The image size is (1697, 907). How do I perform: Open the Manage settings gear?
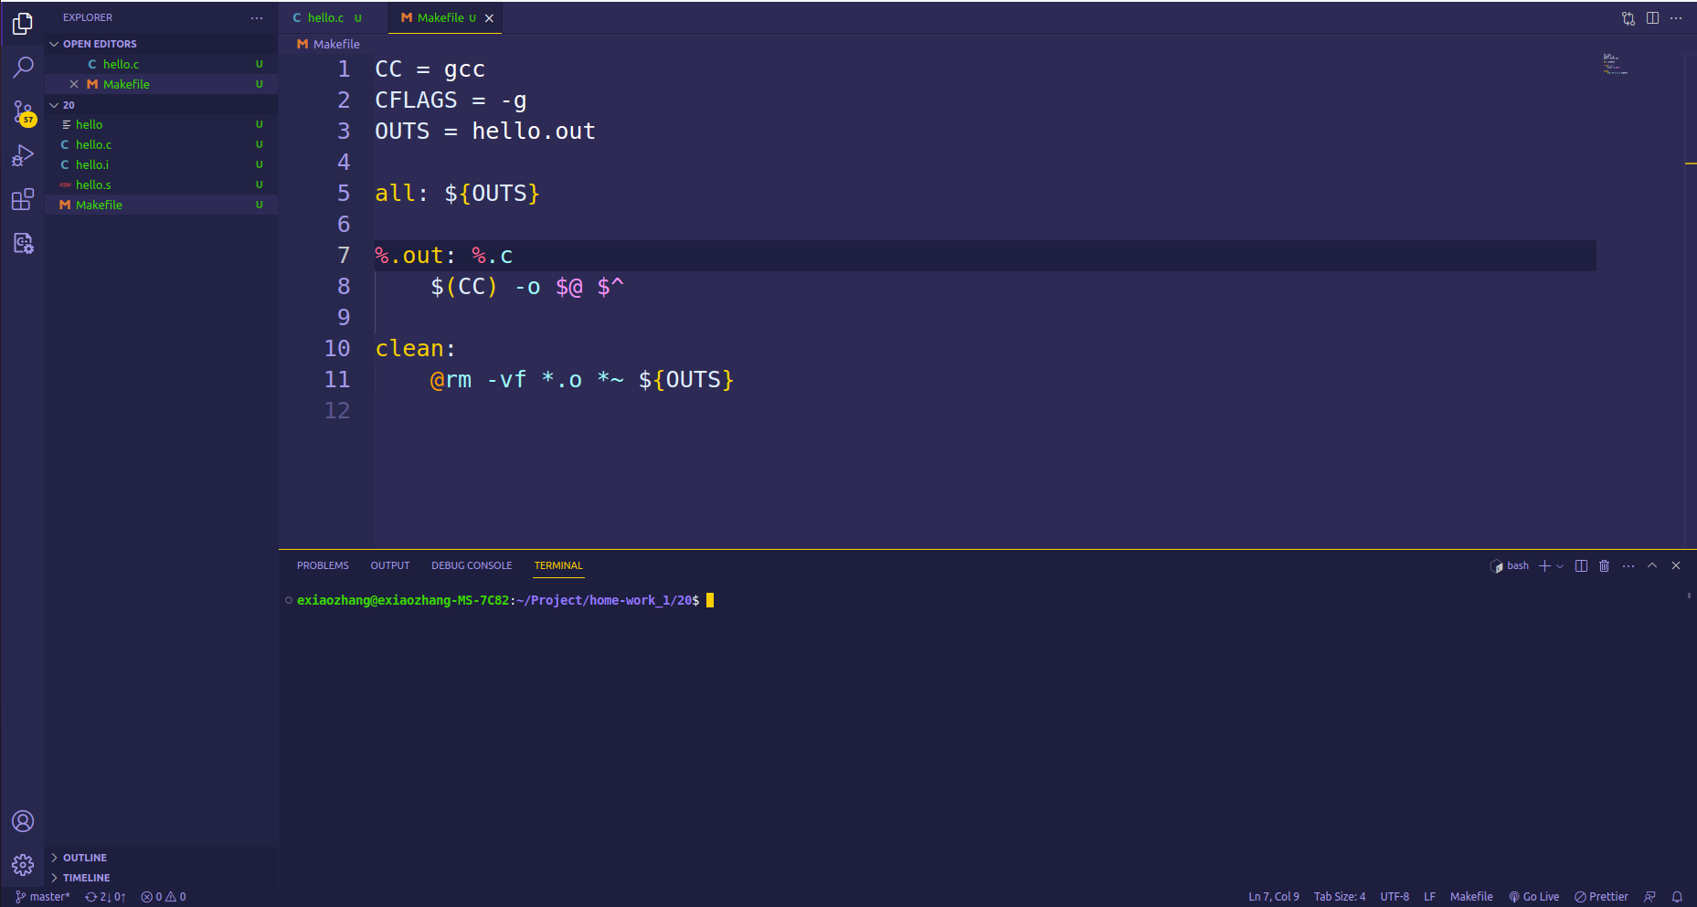pos(23,864)
